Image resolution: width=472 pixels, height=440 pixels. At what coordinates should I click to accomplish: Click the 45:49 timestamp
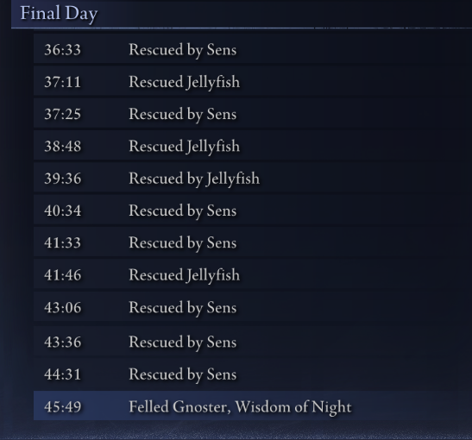point(63,406)
